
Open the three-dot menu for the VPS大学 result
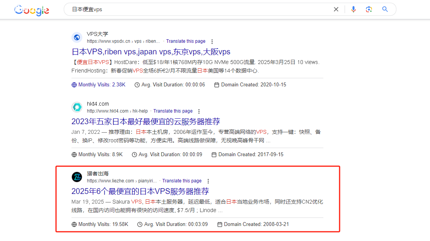coord(212,42)
